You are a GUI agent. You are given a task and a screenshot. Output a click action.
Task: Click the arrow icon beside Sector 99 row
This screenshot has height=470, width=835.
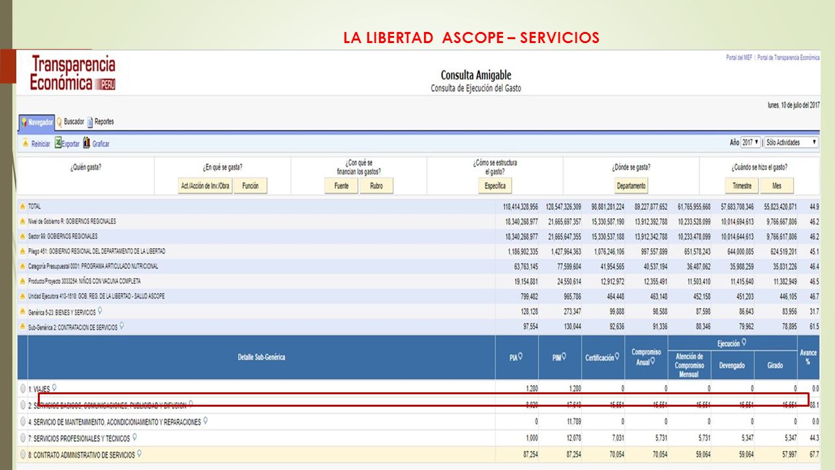pyautogui.click(x=23, y=236)
